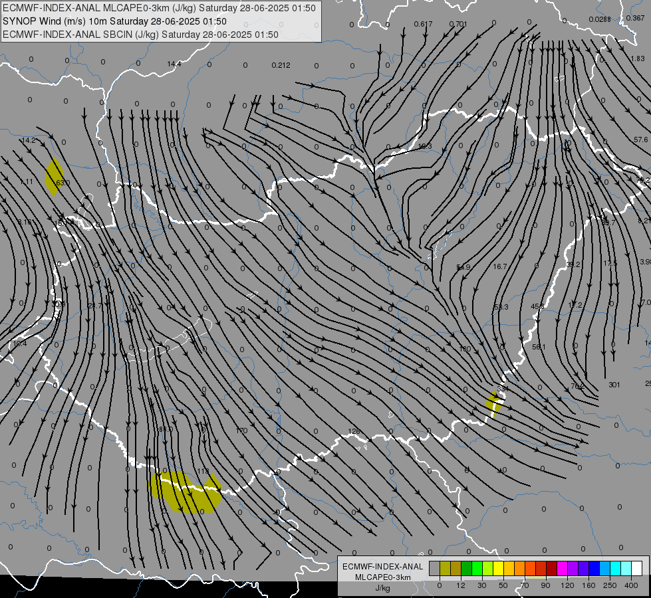Click the olive-yellow legend swatch after gray
This screenshot has width=651, height=598.
pyautogui.click(x=445, y=569)
